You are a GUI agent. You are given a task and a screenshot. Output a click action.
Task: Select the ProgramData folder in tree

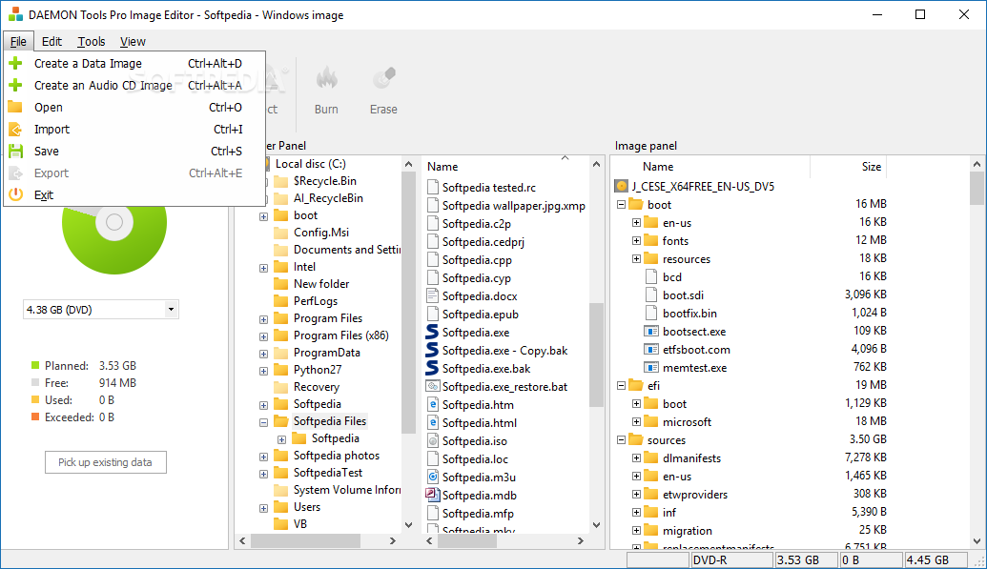(x=327, y=353)
